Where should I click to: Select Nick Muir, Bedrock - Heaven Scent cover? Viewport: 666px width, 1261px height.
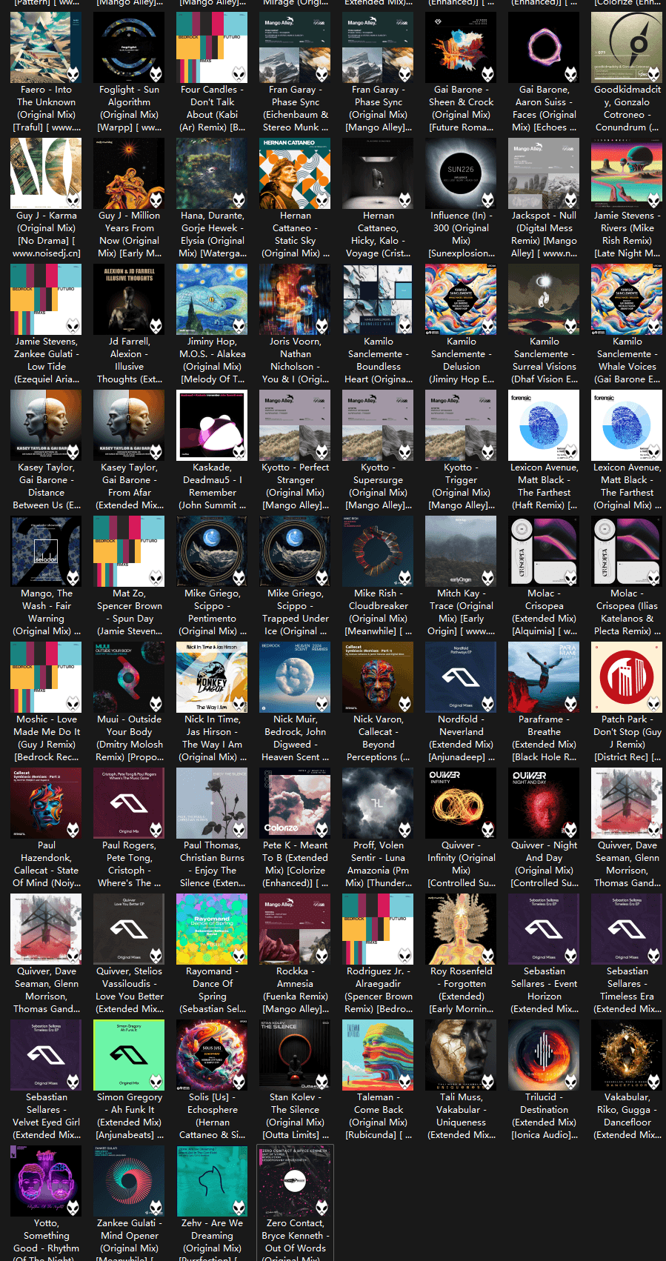coord(295,677)
